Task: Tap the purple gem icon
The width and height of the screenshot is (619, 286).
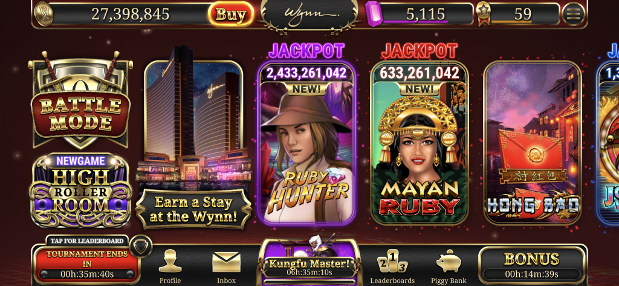Action: [x=373, y=15]
